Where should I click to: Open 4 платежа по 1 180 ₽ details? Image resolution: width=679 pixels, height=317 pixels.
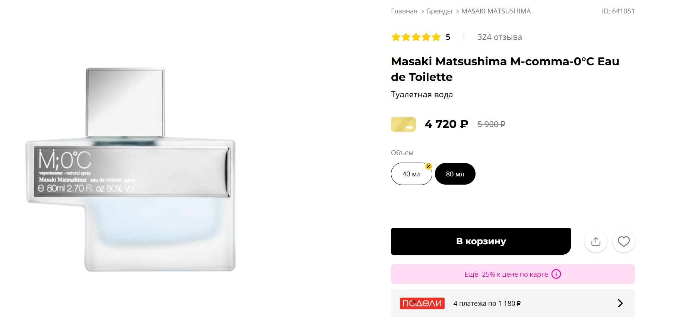(487, 304)
